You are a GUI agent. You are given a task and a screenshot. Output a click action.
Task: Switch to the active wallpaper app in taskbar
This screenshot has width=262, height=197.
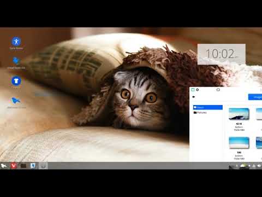[43, 166]
